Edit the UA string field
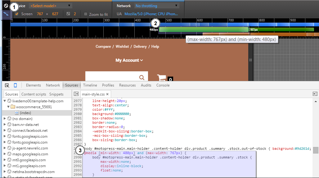This screenshot has height=178, width=319. point(151,14)
